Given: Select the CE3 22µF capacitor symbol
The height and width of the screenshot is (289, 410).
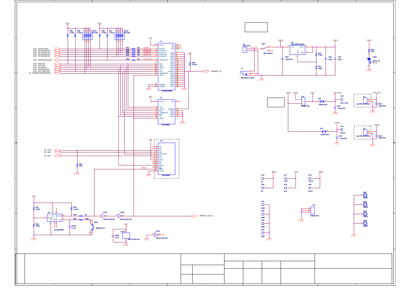Looking at the screenshot, I should pyautogui.click(x=326, y=58).
